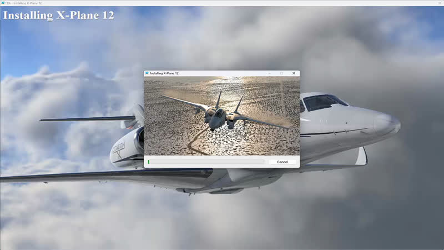Viewport: 444px width, 250px height.
Task: Click the dialog title "Installing X-Plane 12"
Action: (164, 73)
